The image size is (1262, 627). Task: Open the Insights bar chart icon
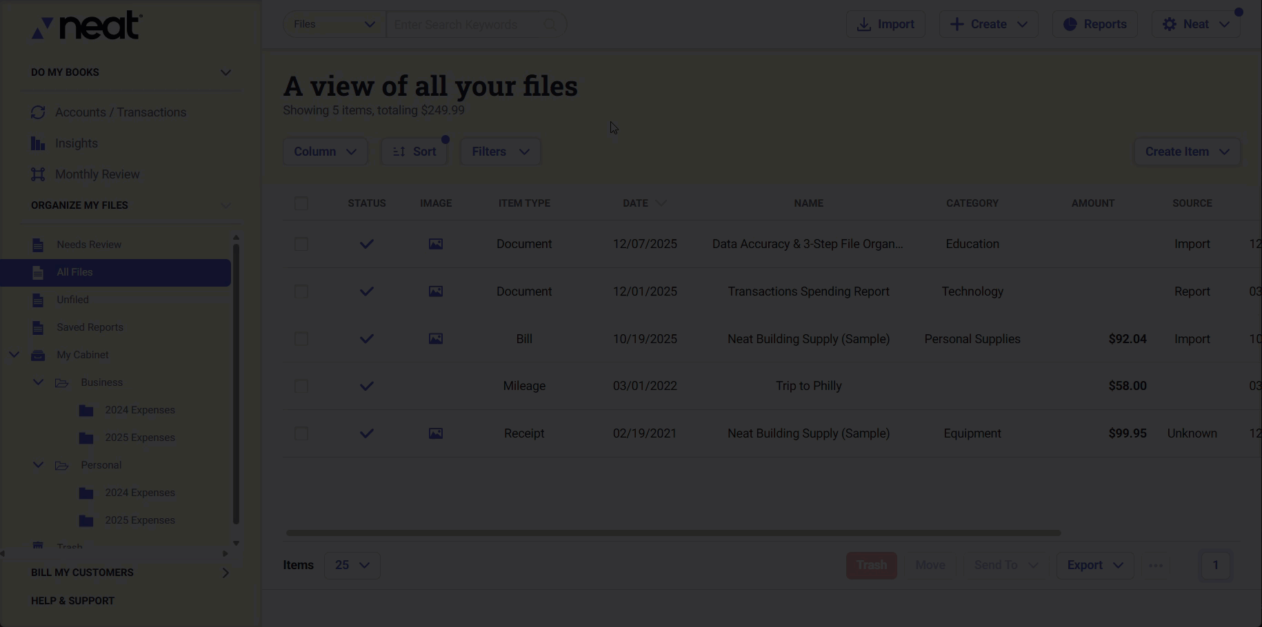click(38, 143)
